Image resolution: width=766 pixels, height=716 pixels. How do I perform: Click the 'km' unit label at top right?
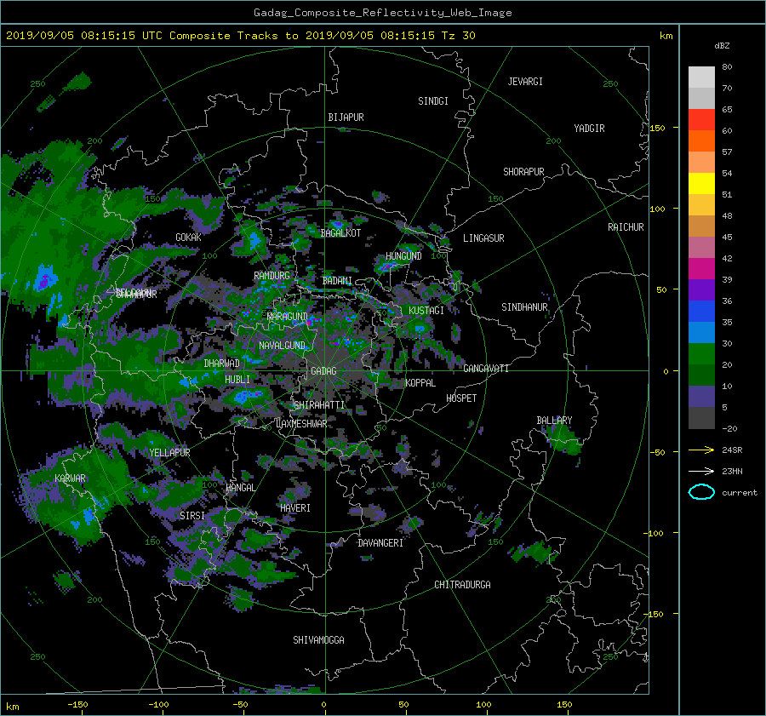666,36
